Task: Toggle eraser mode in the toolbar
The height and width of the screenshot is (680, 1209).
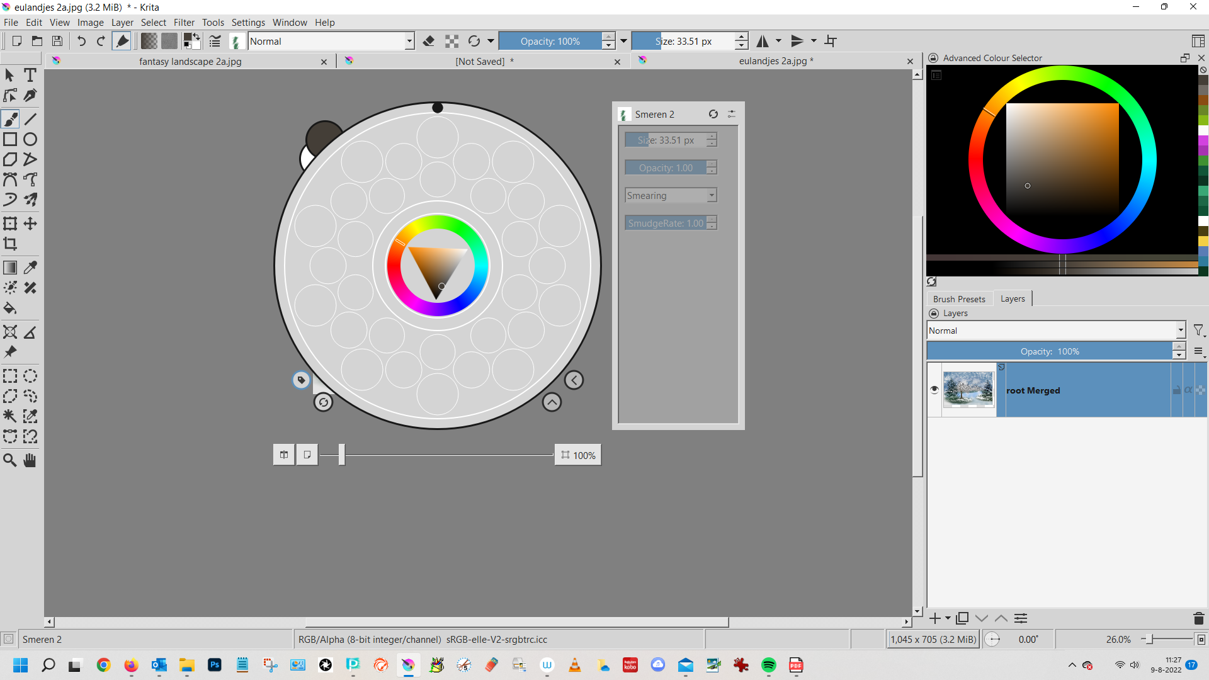Action: pyautogui.click(x=429, y=42)
